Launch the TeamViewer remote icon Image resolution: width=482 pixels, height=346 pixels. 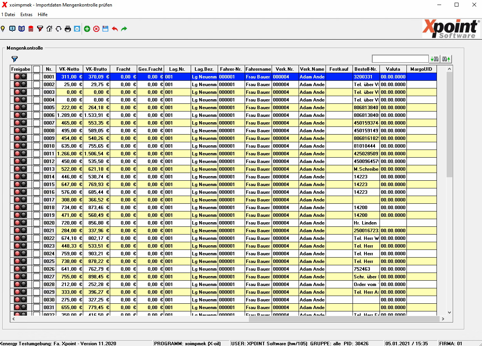point(77,29)
